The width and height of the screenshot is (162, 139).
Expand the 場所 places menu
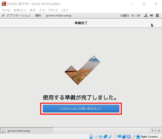(38, 15)
